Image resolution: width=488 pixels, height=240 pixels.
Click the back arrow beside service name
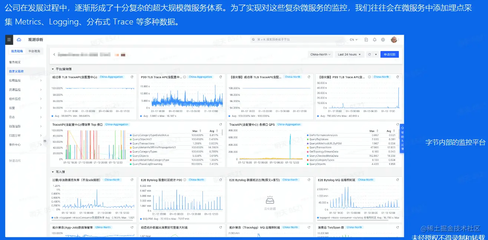click(54, 54)
